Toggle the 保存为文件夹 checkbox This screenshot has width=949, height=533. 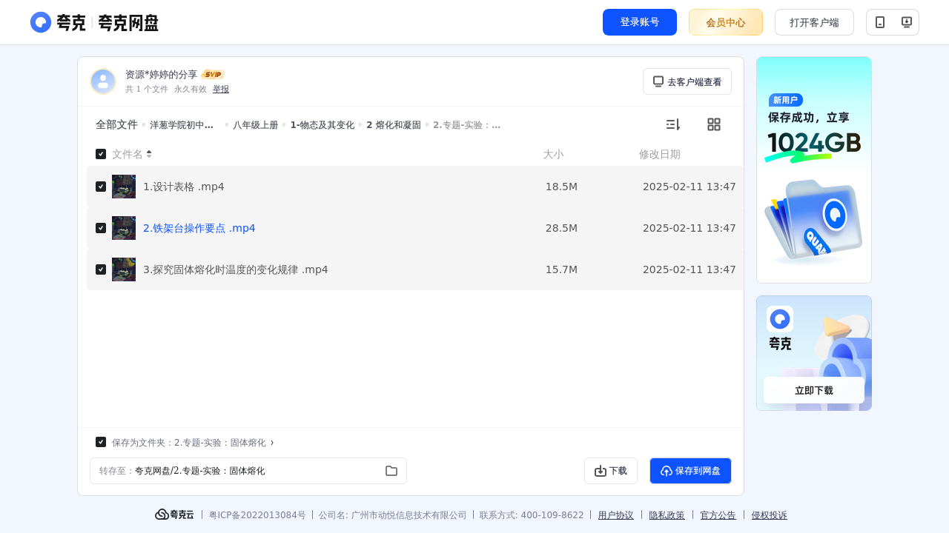101,442
